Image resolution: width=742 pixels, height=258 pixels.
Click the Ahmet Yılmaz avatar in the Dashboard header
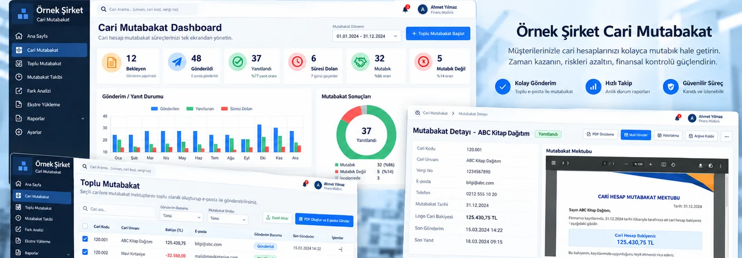point(422,9)
